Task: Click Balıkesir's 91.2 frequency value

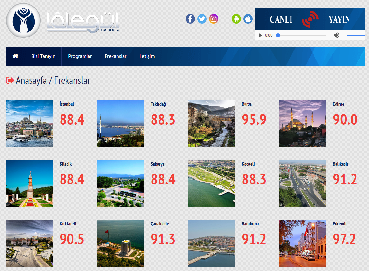Action: [345, 179]
